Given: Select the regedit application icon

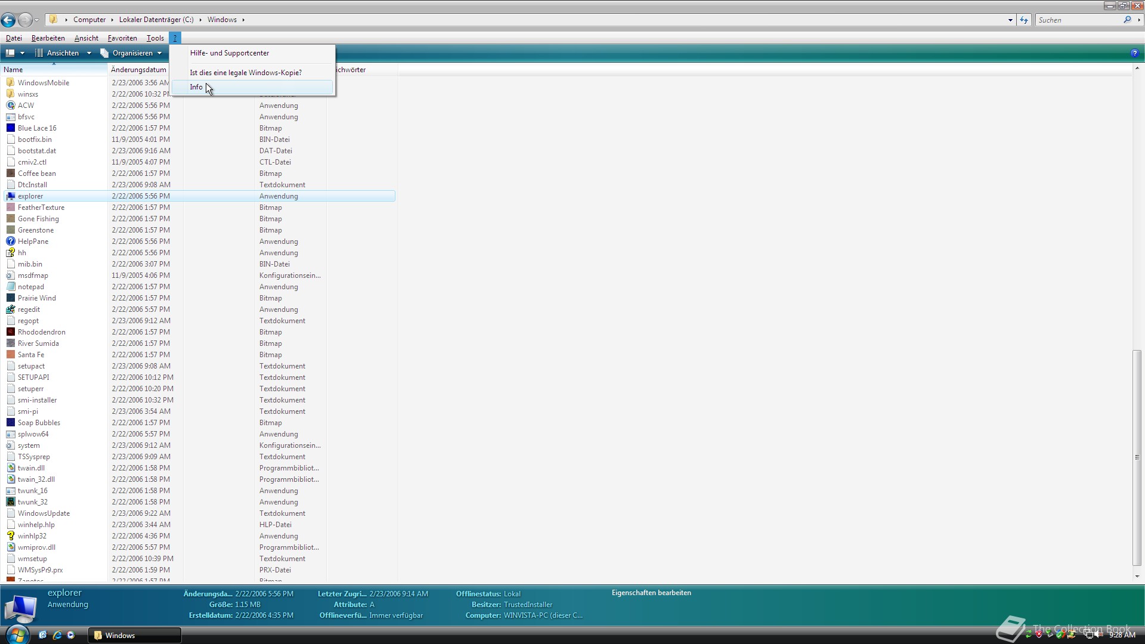Looking at the screenshot, I should coord(10,309).
